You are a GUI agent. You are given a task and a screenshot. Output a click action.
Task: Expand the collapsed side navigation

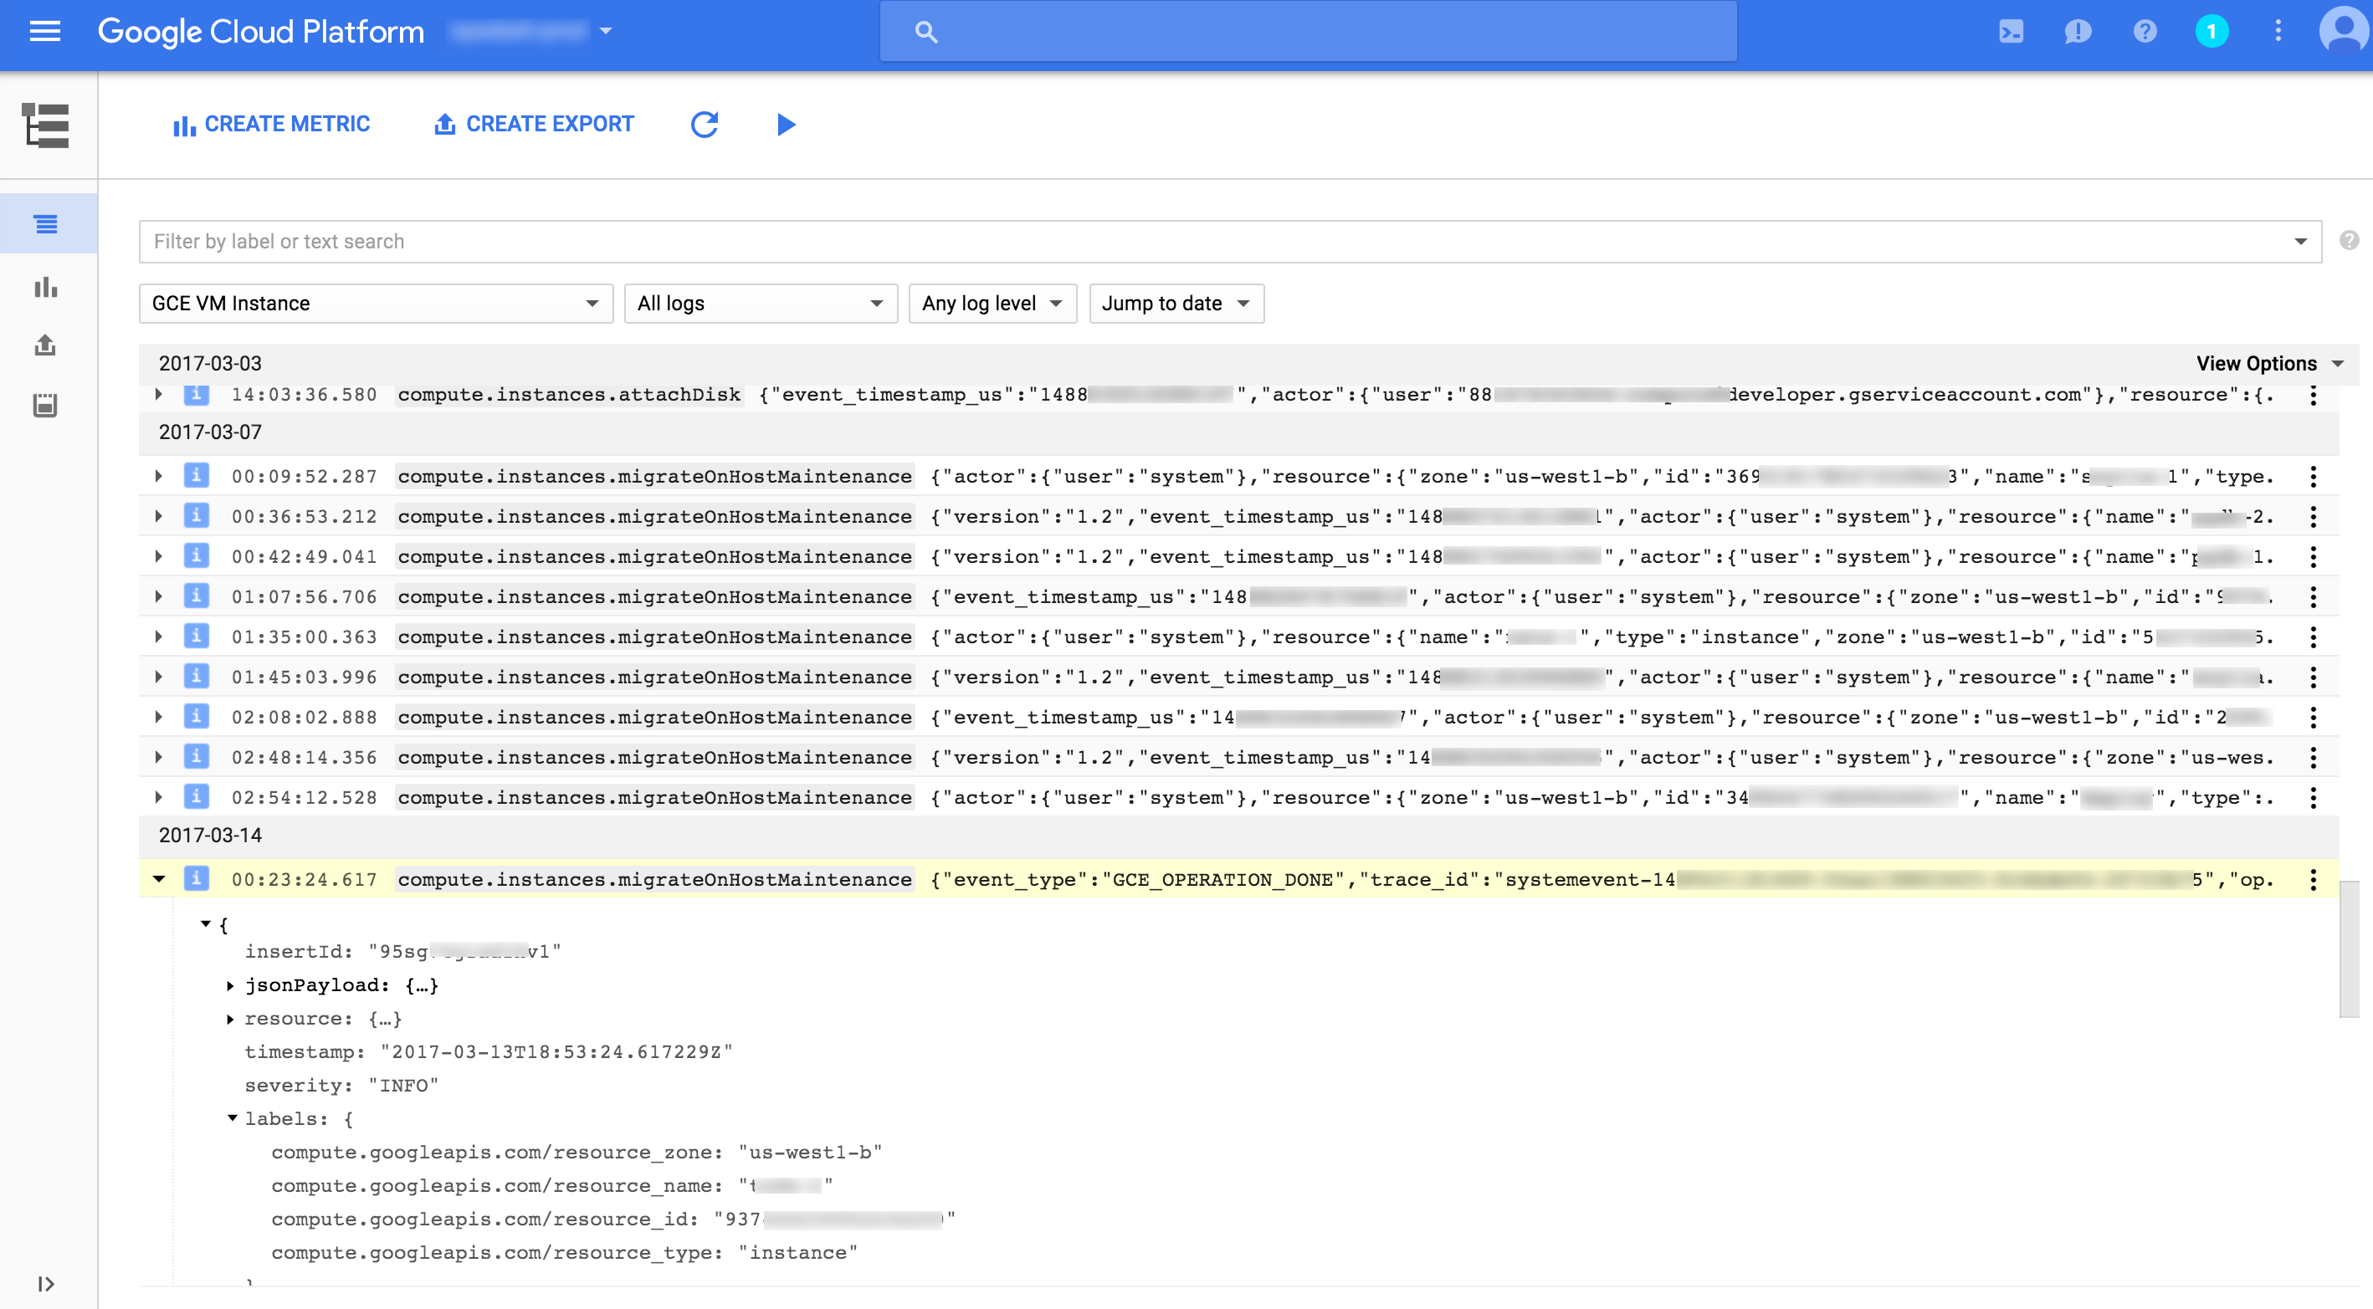pyautogui.click(x=46, y=1283)
